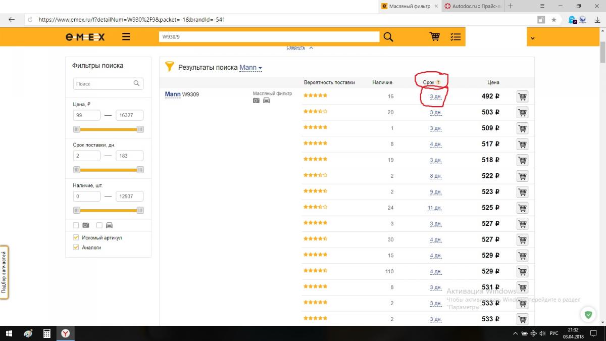Add the 523 ₽ offer to cart

(522, 192)
